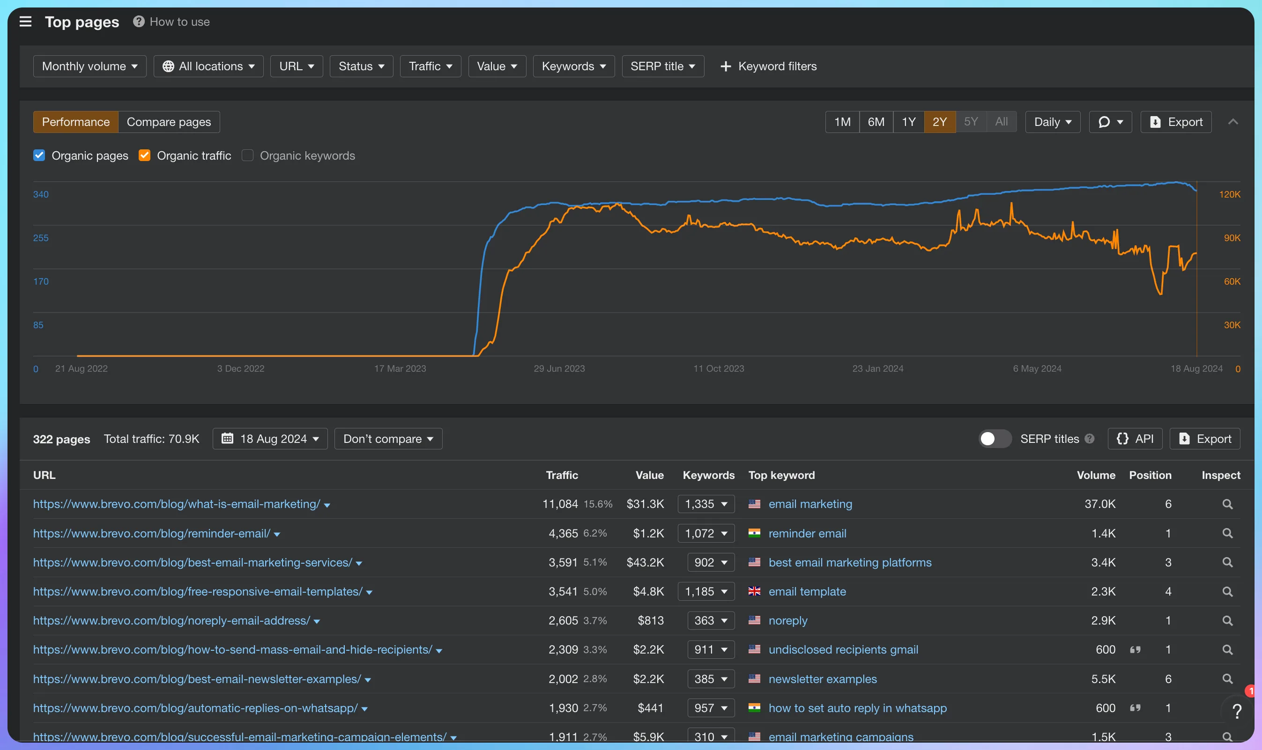The width and height of the screenshot is (1262, 750).
Task: Inspect the what-is-email-marketing page row
Action: (1227, 504)
